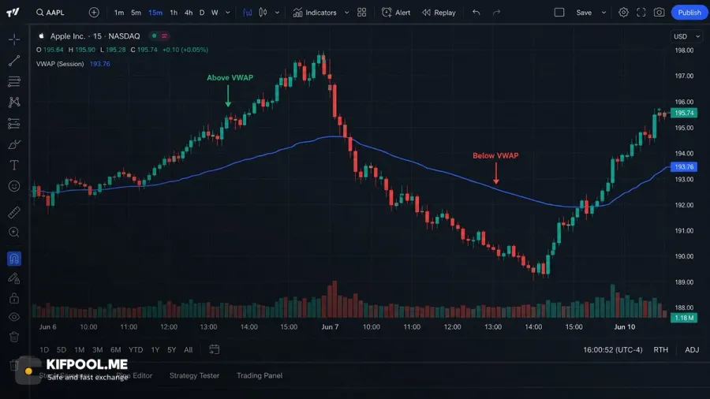Select the crosshair cursor tool
Screen dimensions: 710x399
(14, 39)
